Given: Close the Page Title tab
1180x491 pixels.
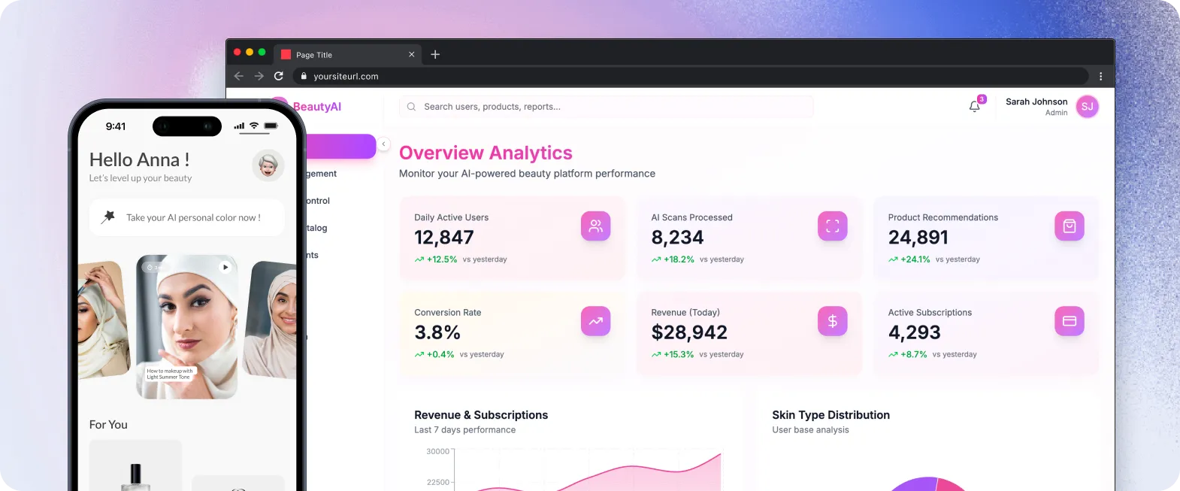Looking at the screenshot, I should point(411,54).
